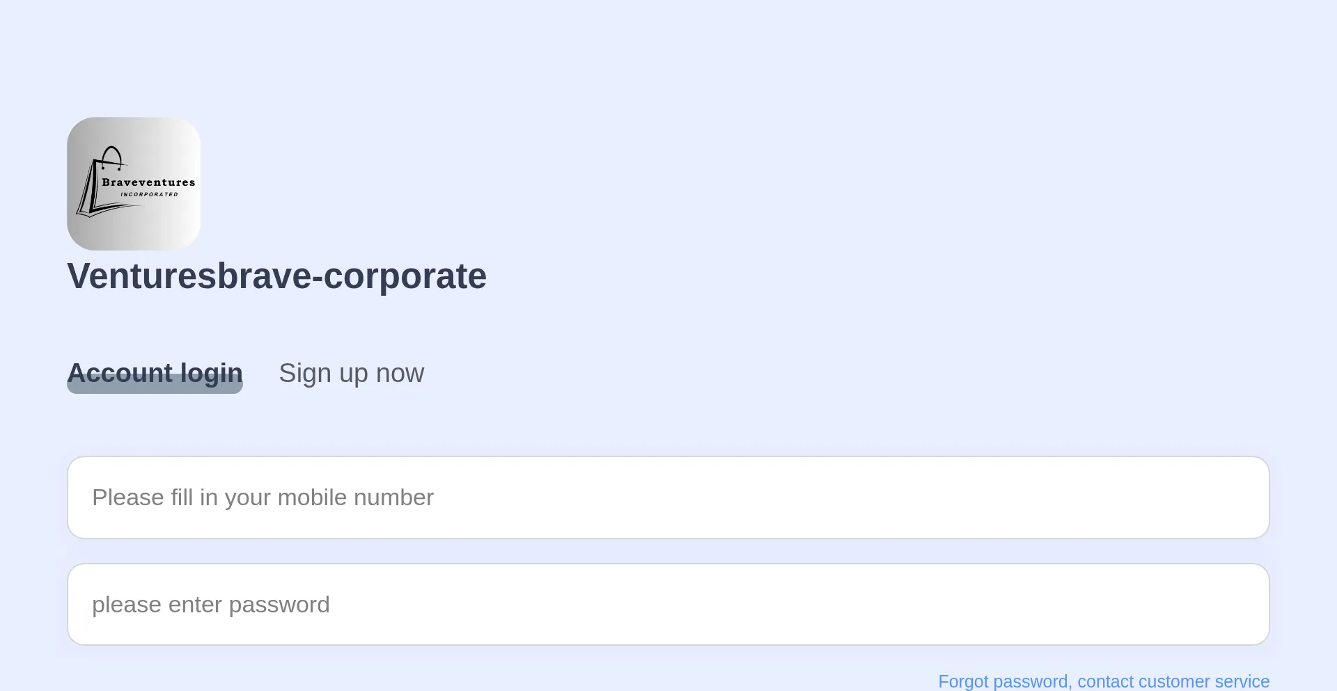Click the Braveventures Incorporated logo
The height and width of the screenshot is (691, 1337).
click(x=134, y=184)
